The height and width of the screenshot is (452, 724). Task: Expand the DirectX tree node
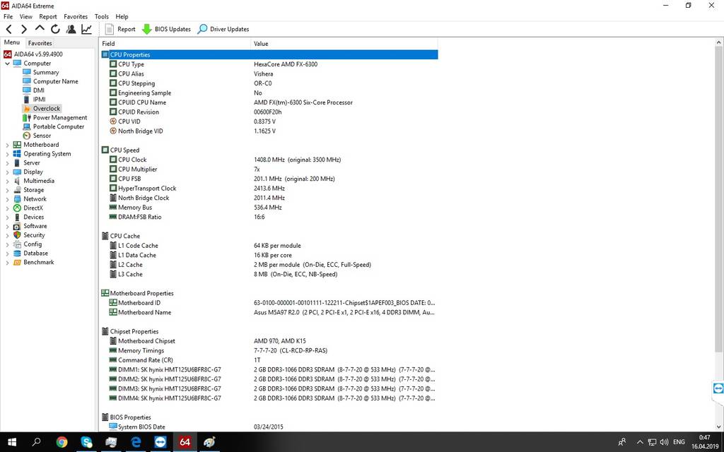[7, 208]
